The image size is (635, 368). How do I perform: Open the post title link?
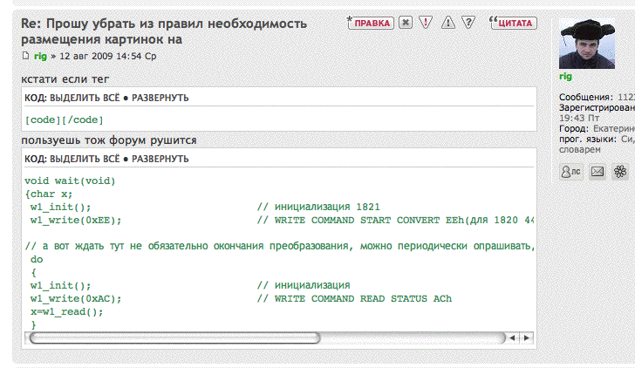174,31
